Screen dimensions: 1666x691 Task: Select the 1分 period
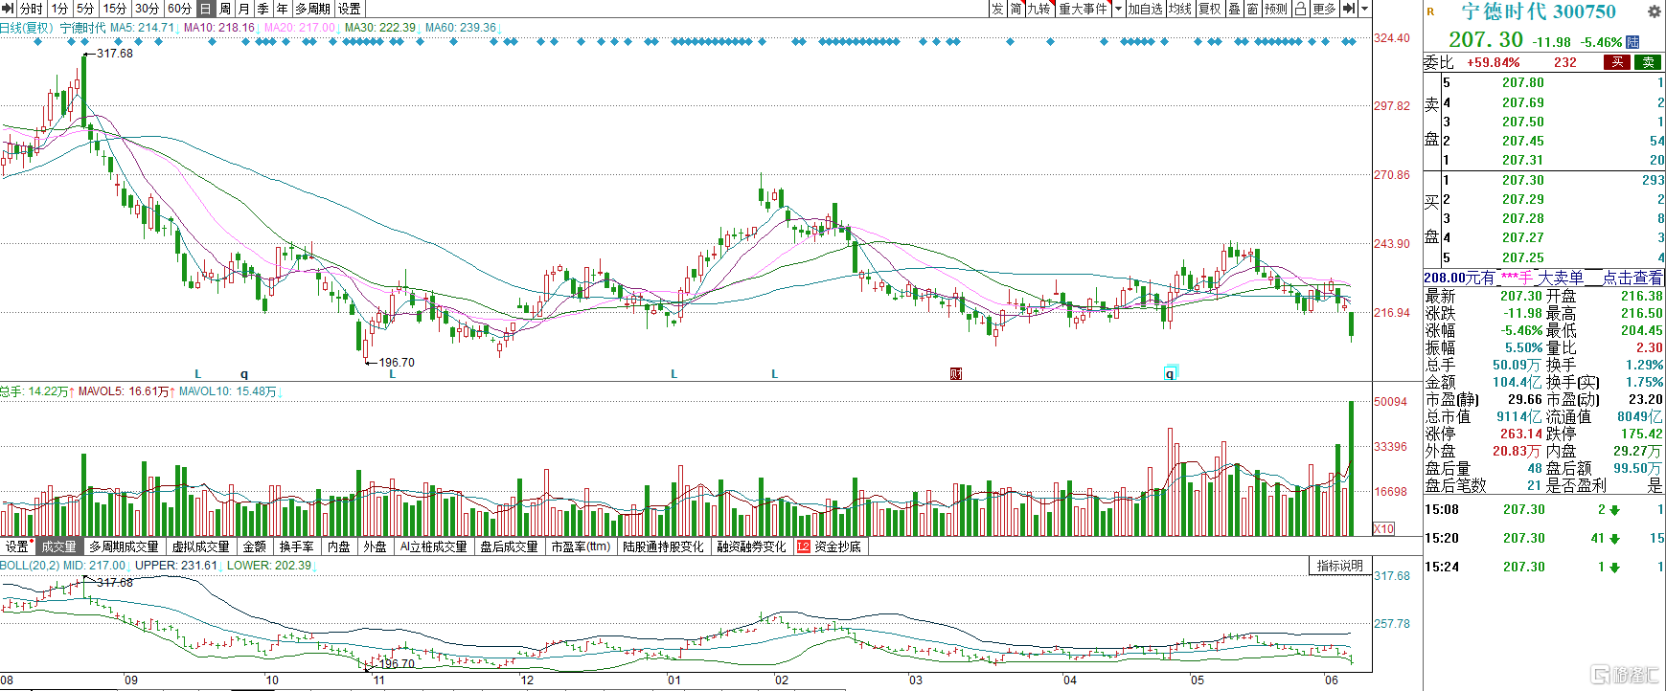click(x=59, y=9)
